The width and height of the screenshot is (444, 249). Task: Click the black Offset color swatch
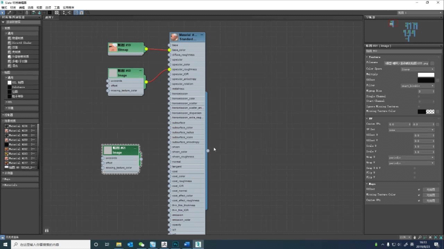(x=426, y=80)
